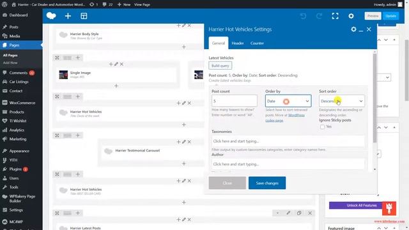
Task: Click the Post count input field
Action: [x=235, y=101]
